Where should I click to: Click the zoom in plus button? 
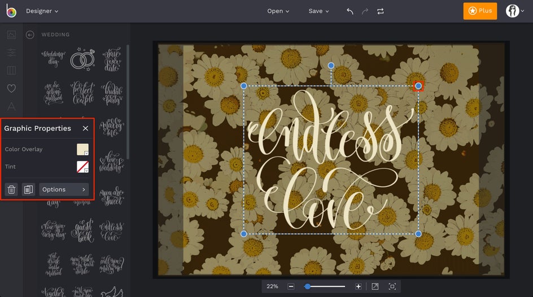pyautogui.click(x=358, y=287)
